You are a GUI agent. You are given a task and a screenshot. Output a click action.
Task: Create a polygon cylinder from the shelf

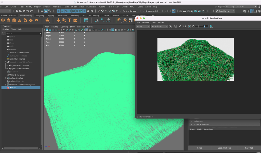pos(14,20)
